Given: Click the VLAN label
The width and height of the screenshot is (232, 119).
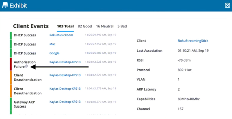Looking at the screenshot, I should tap(141, 80).
